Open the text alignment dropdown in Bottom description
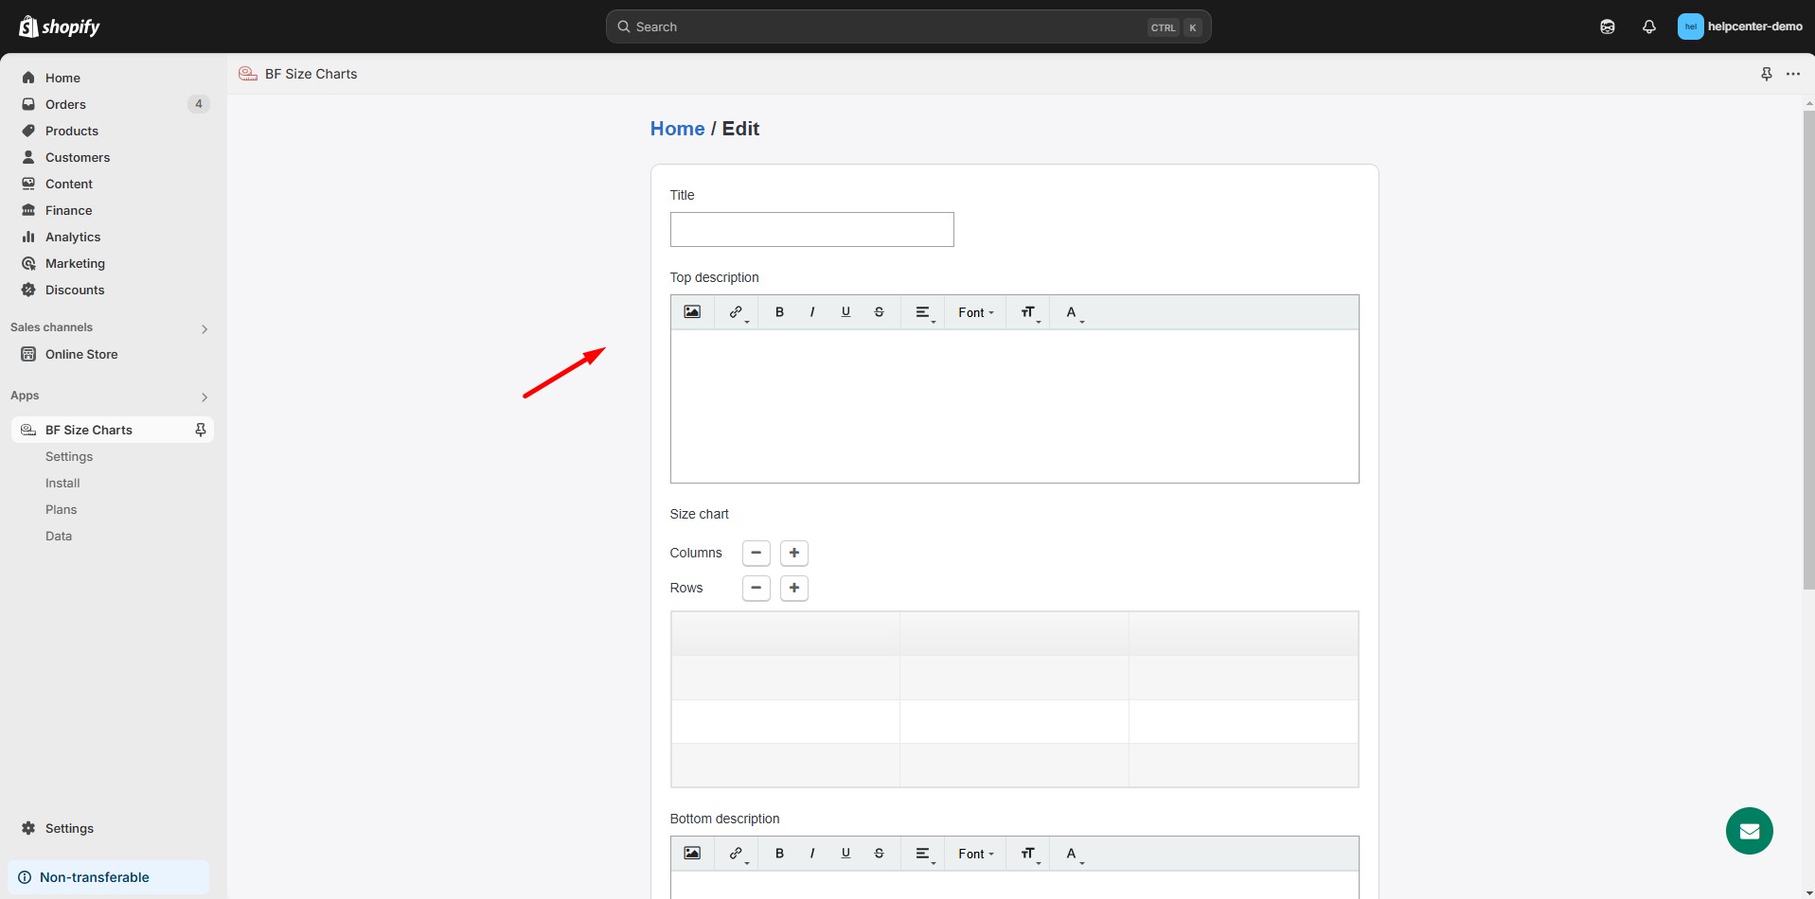 923,853
